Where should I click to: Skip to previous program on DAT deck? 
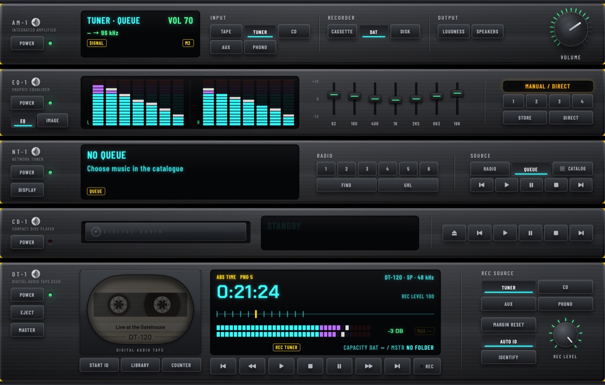[x=223, y=366]
